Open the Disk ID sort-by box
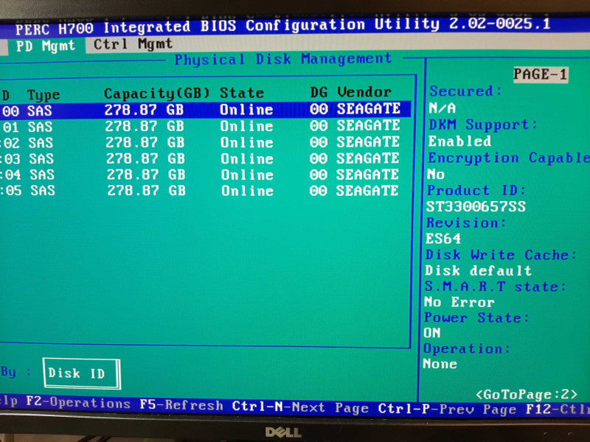The height and width of the screenshot is (442, 590). [x=82, y=373]
